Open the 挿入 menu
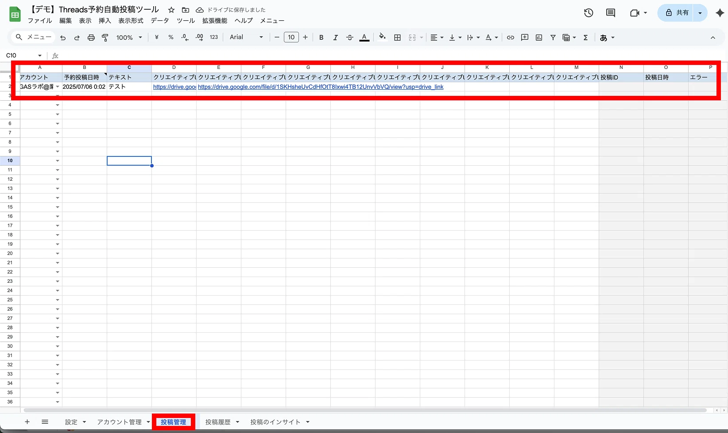Viewport: 728px width, 433px height. (x=105, y=21)
